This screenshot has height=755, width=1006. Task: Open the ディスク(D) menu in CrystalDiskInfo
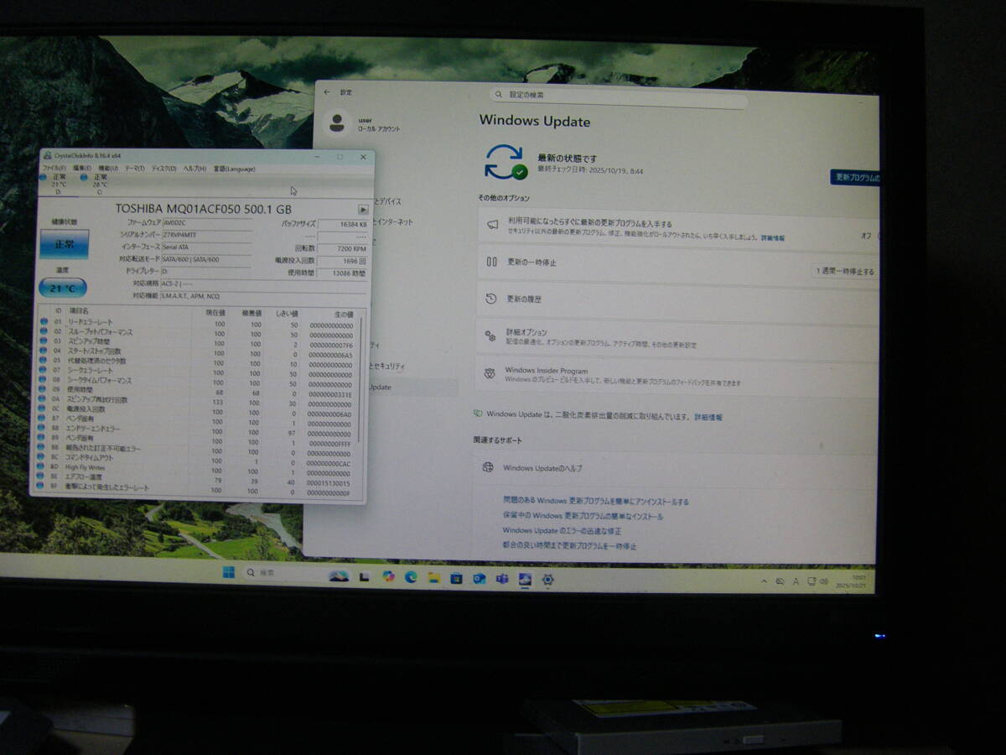pos(164,169)
